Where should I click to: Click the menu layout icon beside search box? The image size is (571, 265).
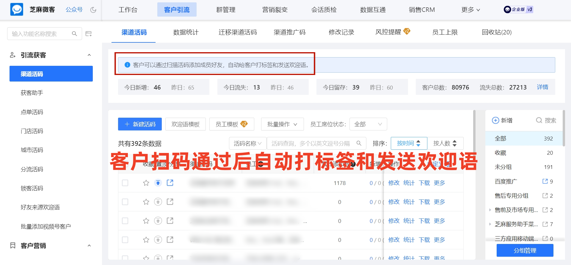point(89,34)
